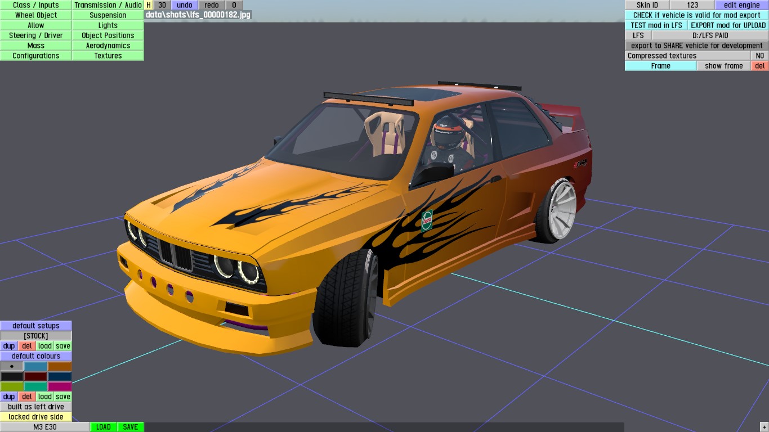Screen dimensions: 769x432
Task: Open the Allow menu
Action: (x=35, y=25)
